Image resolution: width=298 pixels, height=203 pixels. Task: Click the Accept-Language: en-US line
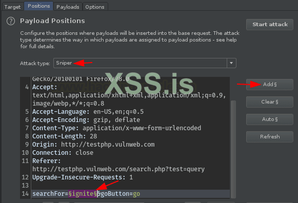pos(88,111)
